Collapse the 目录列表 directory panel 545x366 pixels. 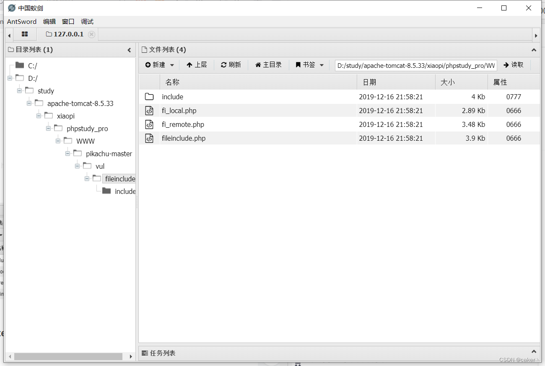click(x=129, y=50)
